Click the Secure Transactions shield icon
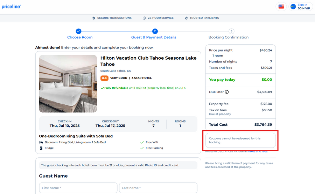This screenshot has width=315, height=194. (94, 18)
